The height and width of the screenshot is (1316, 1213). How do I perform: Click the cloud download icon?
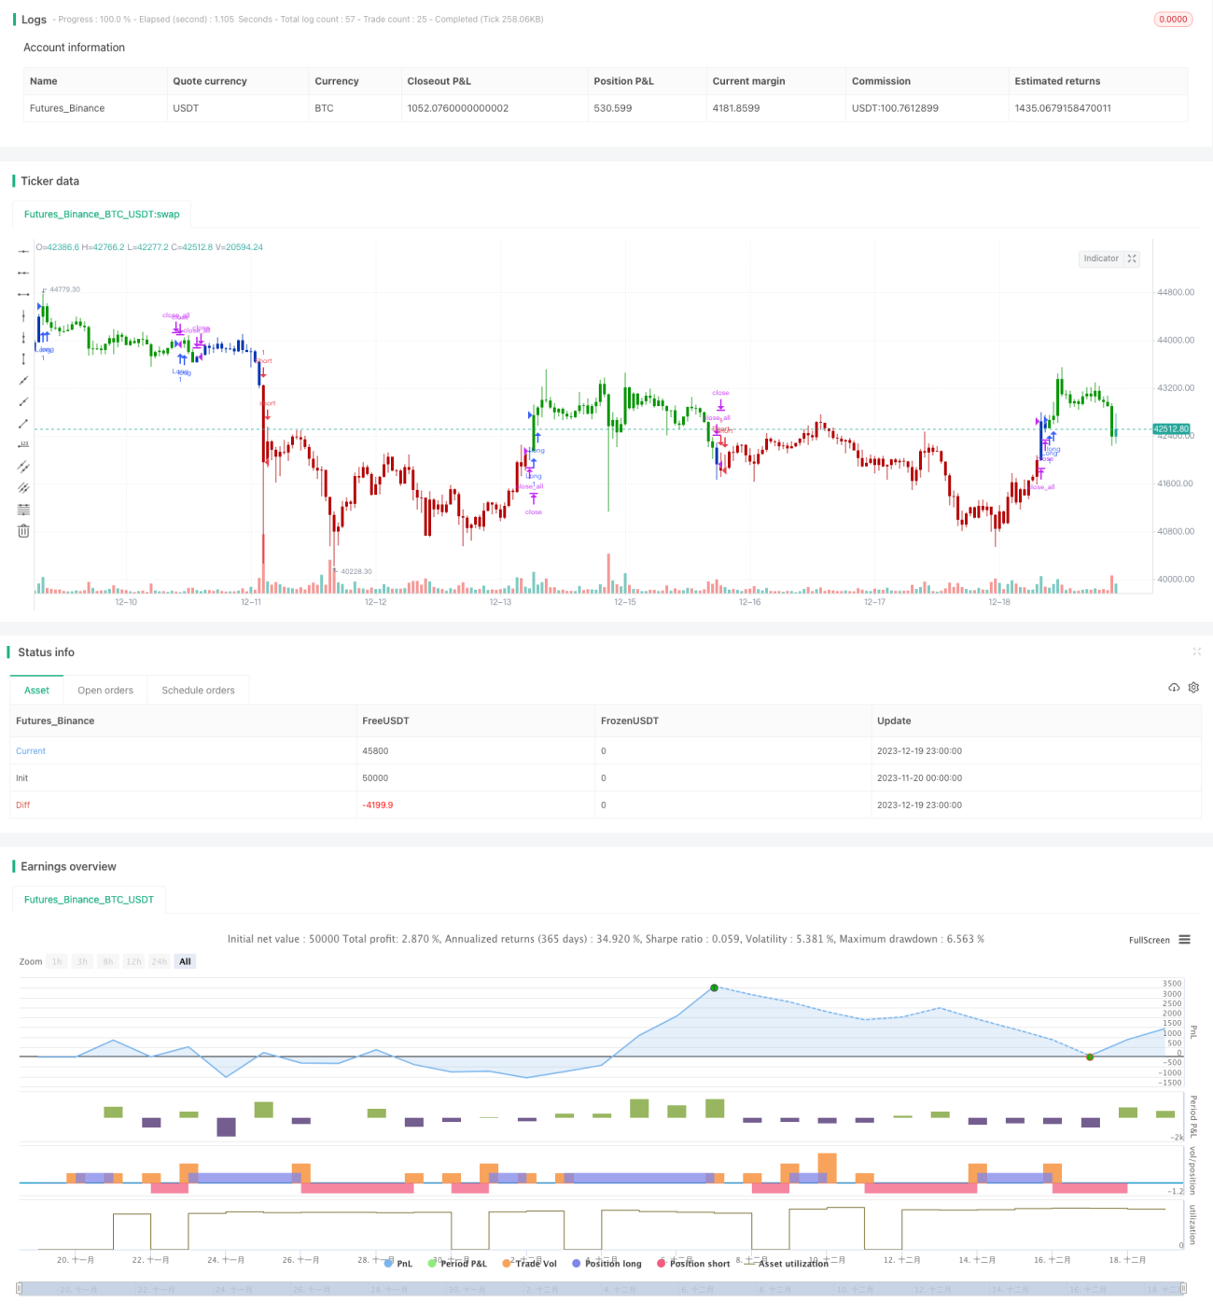[1174, 688]
